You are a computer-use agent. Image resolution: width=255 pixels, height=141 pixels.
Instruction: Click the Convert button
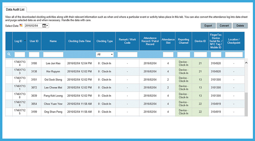224,26
